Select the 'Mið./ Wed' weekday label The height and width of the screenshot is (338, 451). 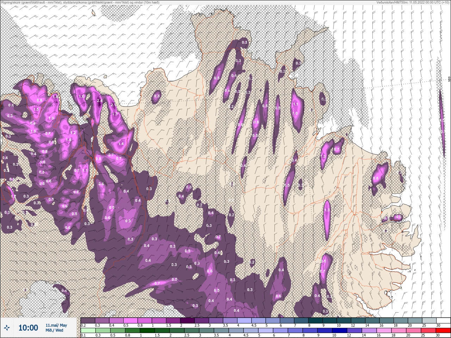tap(55, 330)
